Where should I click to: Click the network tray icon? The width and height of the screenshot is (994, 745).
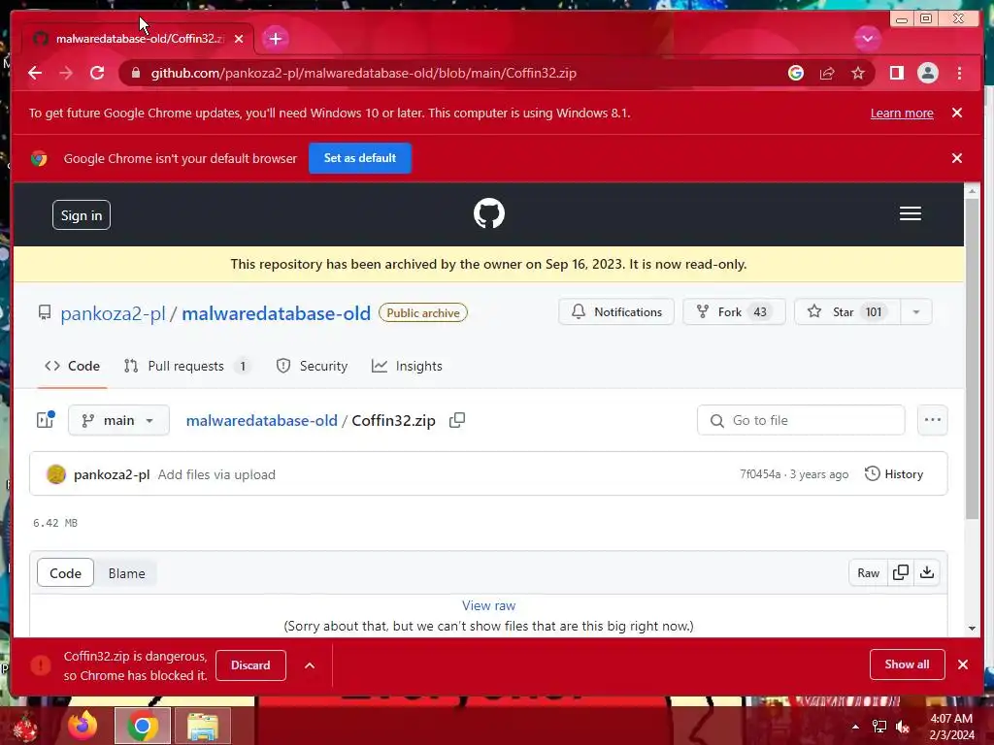point(879,727)
